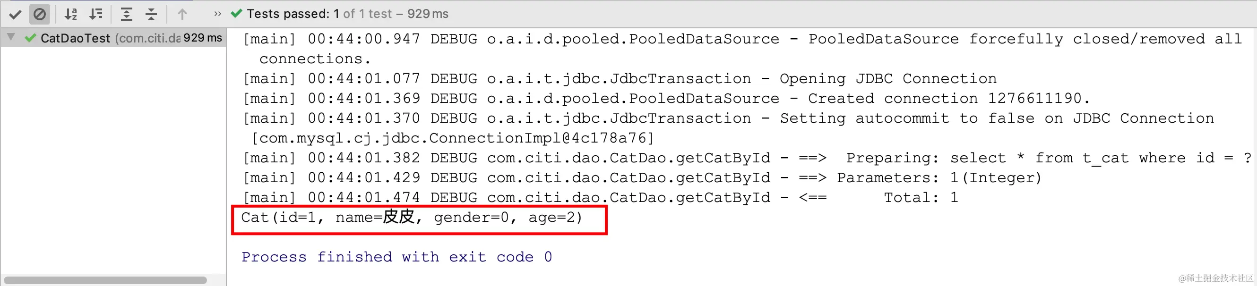Screen dimensions: 1257x286
Task: Toggle the Show Passed checkmark filter
Action: [15, 14]
